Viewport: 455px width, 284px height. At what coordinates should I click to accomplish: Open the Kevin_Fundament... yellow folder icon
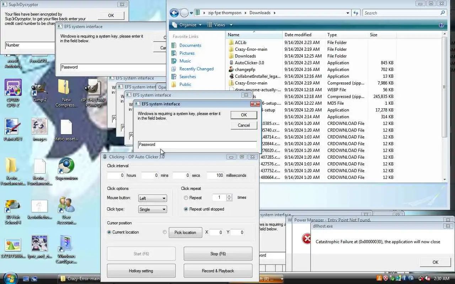point(13,171)
